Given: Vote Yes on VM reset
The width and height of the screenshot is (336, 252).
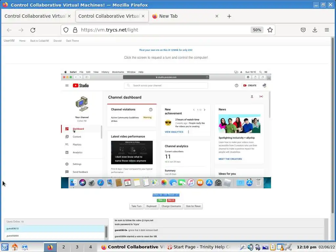Looking at the screenshot, I should click(161, 200).
